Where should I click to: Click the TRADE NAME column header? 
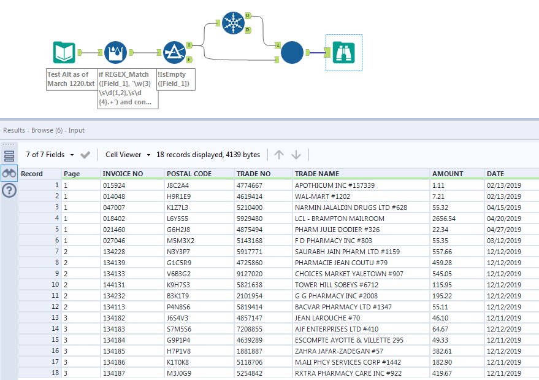click(x=316, y=174)
